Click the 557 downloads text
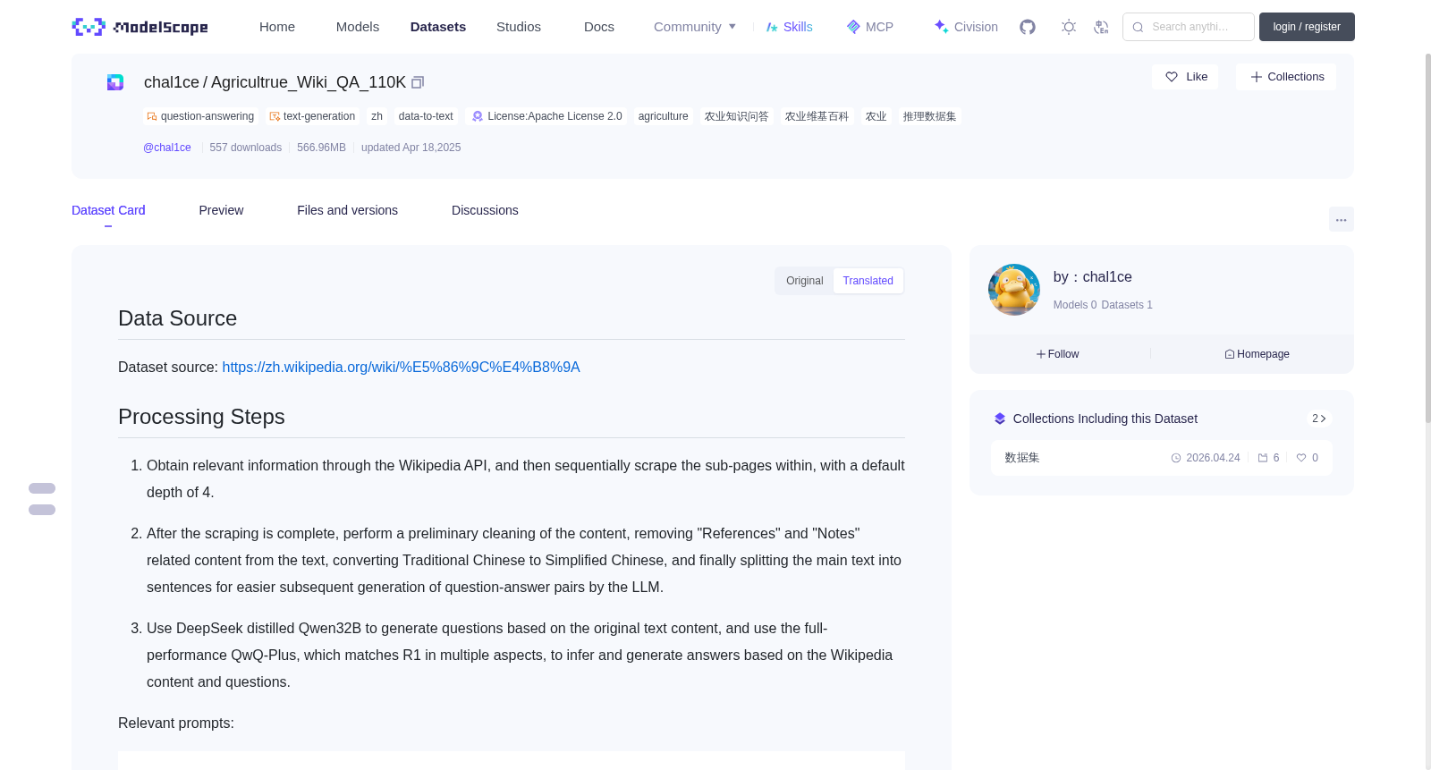 (x=245, y=148)
